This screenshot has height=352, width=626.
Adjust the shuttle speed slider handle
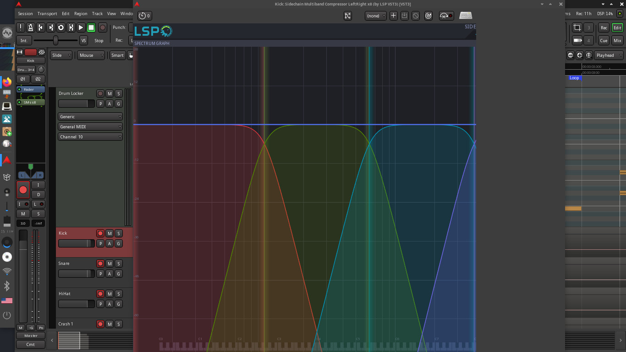(x=55, y=40)
